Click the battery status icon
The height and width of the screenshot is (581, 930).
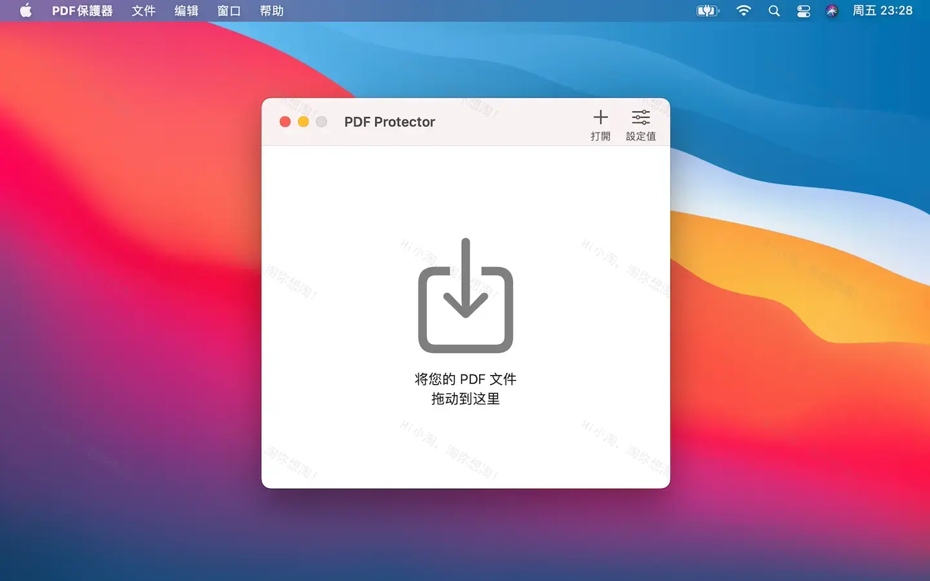pos(707,10)
